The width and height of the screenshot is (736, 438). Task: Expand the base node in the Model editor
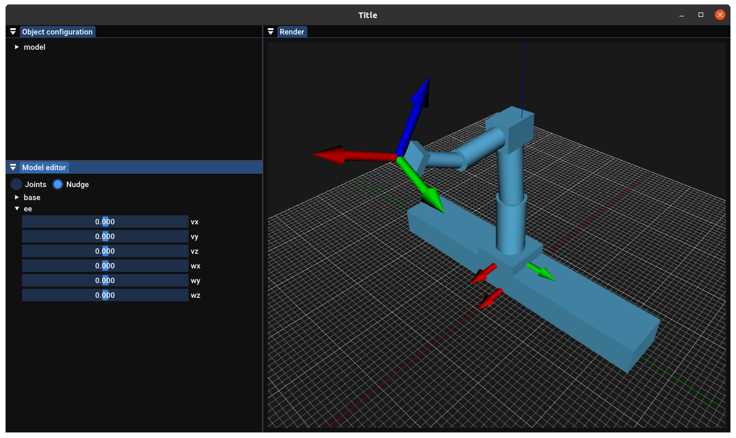click(16, 197)
